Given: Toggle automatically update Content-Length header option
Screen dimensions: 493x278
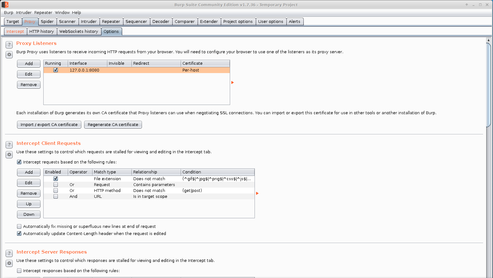Looking at the screenshot, I should point(19,233).
